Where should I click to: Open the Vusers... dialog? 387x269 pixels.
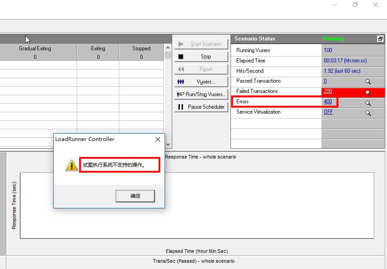point(201,82)
